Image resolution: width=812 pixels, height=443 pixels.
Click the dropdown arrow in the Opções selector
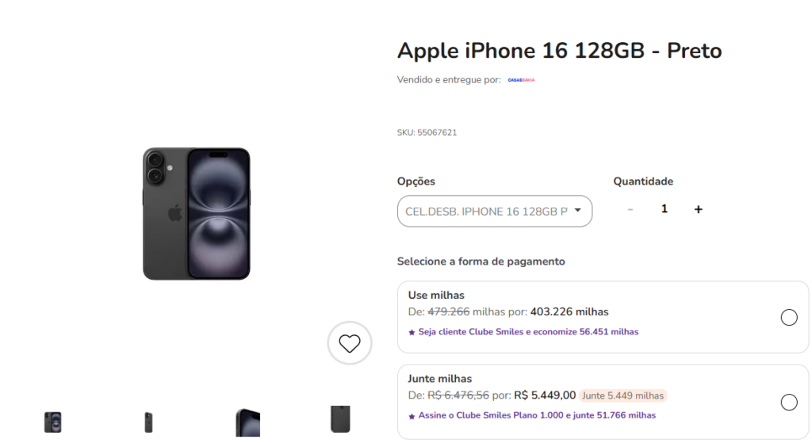click(x=577, y=210)
